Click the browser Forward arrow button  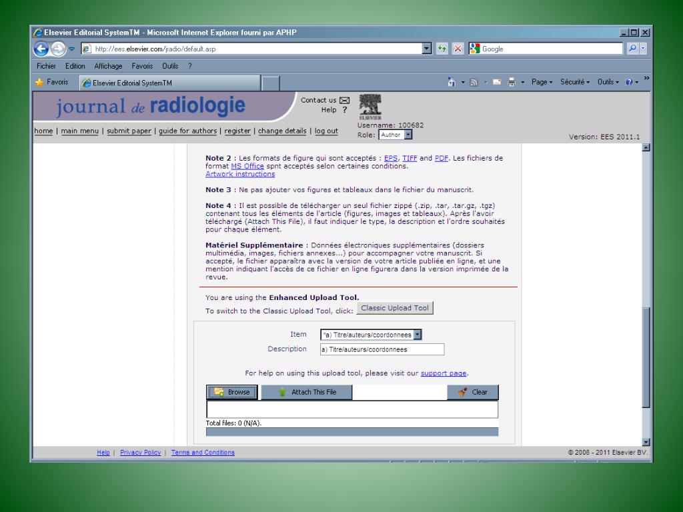[x=58, y=49]
